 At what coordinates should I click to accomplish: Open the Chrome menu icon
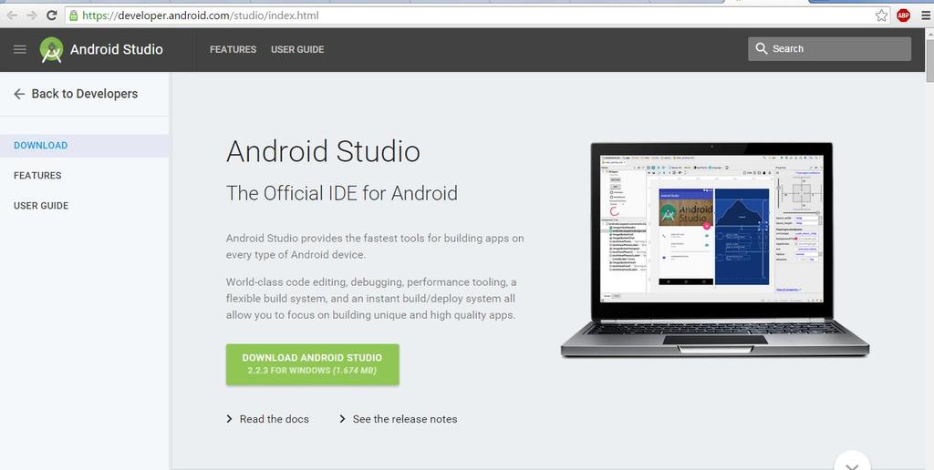[x=927, y=15]
